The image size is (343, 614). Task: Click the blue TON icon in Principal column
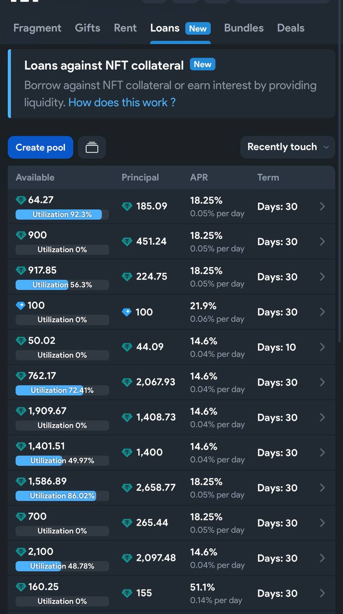pos(126,312)
